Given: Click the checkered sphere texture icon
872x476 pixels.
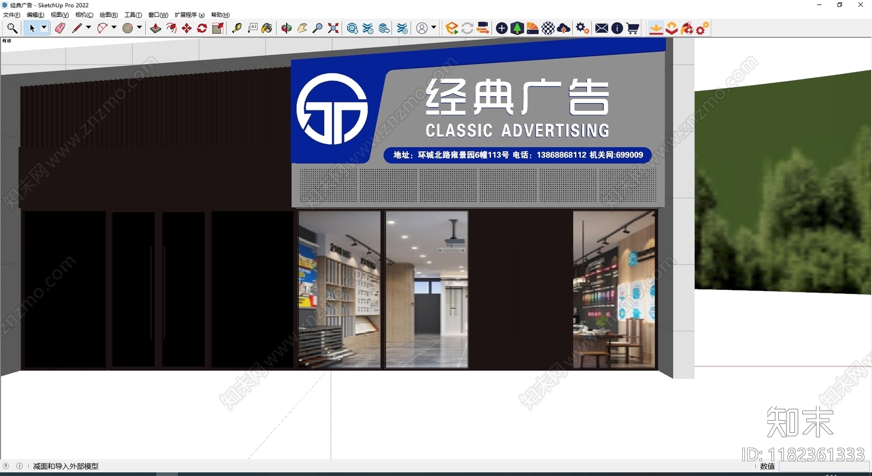Looking at the screenshot, I should pos(548,28).
